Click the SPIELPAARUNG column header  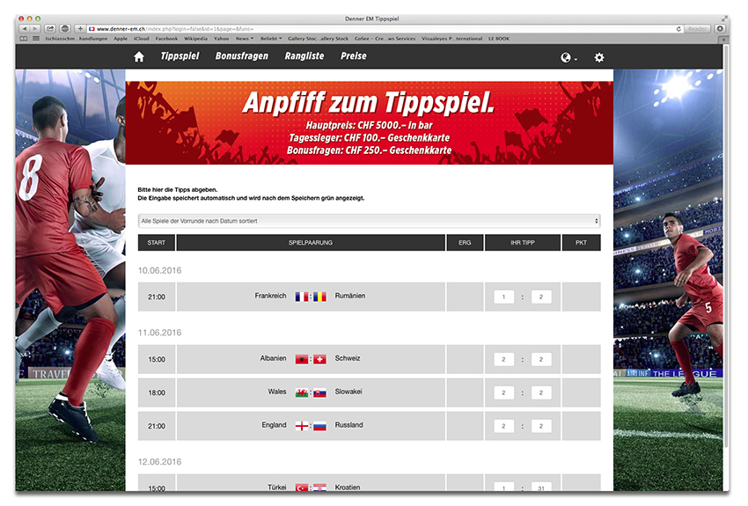click(x=311, y=243)
